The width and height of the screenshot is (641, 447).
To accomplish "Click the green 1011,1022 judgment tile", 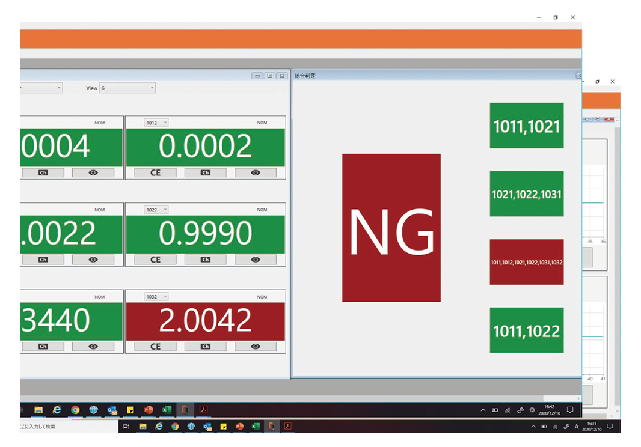I will click(526, 330).
